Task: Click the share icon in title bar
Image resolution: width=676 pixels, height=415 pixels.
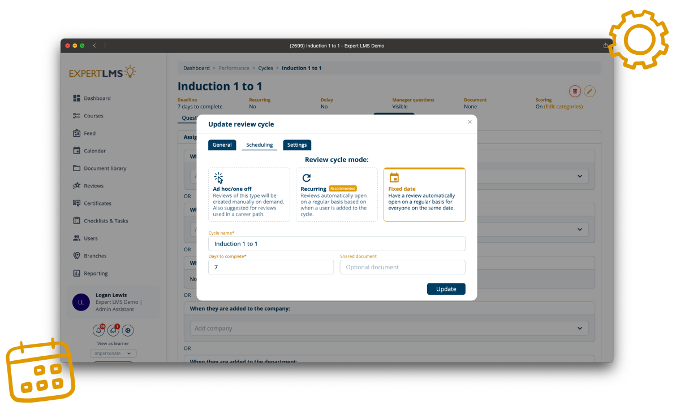Action: pyautogui.click(x=606, y=46)
